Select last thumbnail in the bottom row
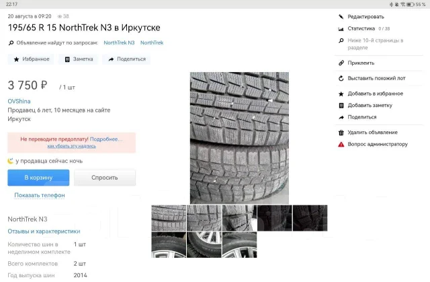Image resolution: width=430 pixels, height=282 pixels. pos(239,245)
